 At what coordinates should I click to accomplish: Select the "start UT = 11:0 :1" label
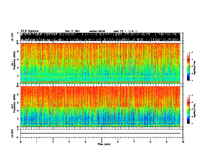(x=126, y=31)
